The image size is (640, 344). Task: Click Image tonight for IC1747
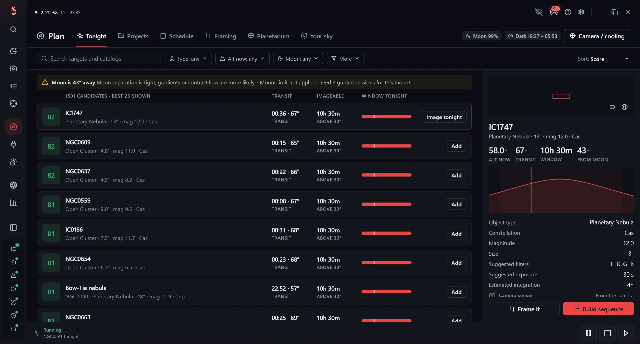(444, 117)
